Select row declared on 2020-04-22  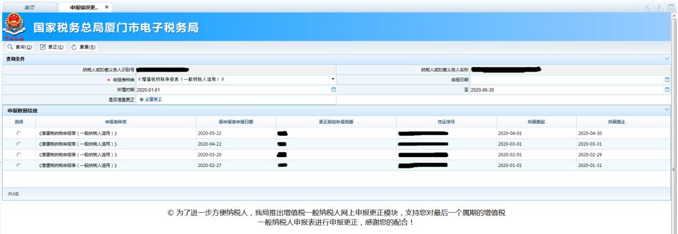(x=18, y=144)
